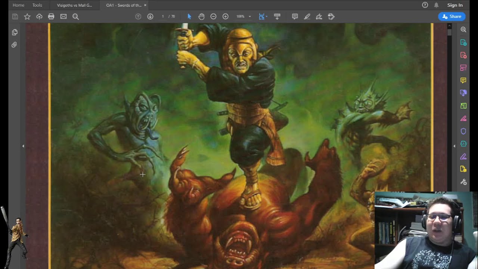478x269 pixels.
Task: Open the magnifier search tool in right pane
Action: (x=463, y=30)
